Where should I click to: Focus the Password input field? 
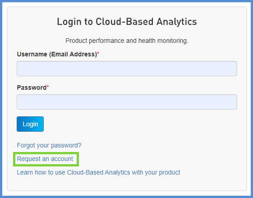(x=127, y=102)
